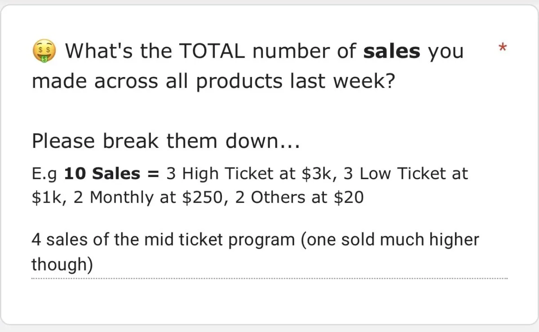539x332 pixels.
Task: Click the "Please break them down..." line
Action: tap(166, 141)
